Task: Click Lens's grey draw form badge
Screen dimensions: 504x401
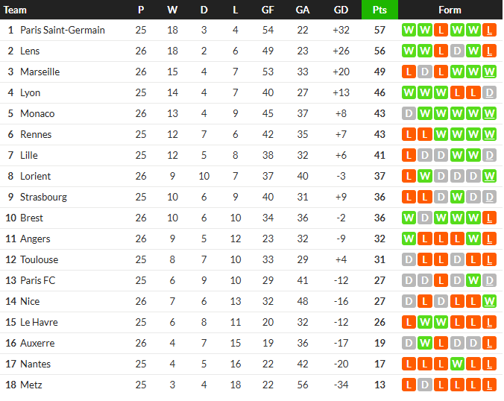Action: (x=457, y=51)
